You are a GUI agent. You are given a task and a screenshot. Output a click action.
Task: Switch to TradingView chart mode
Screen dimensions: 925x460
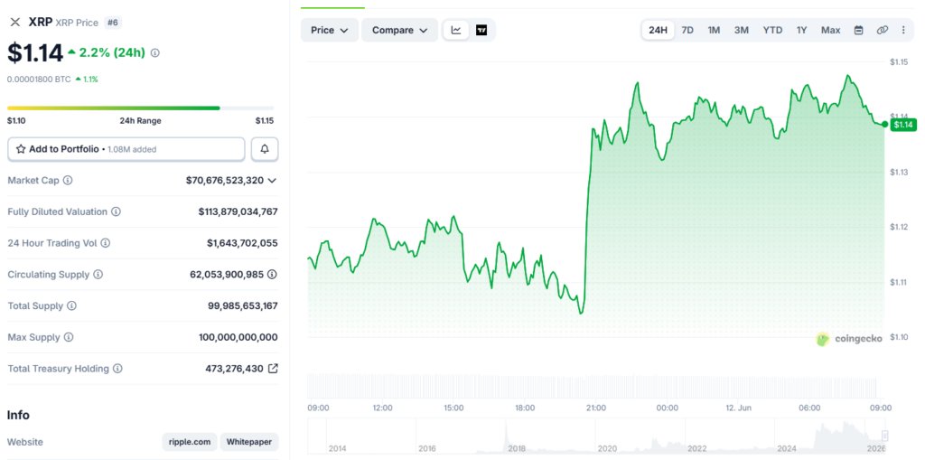[x=481, y=30]
